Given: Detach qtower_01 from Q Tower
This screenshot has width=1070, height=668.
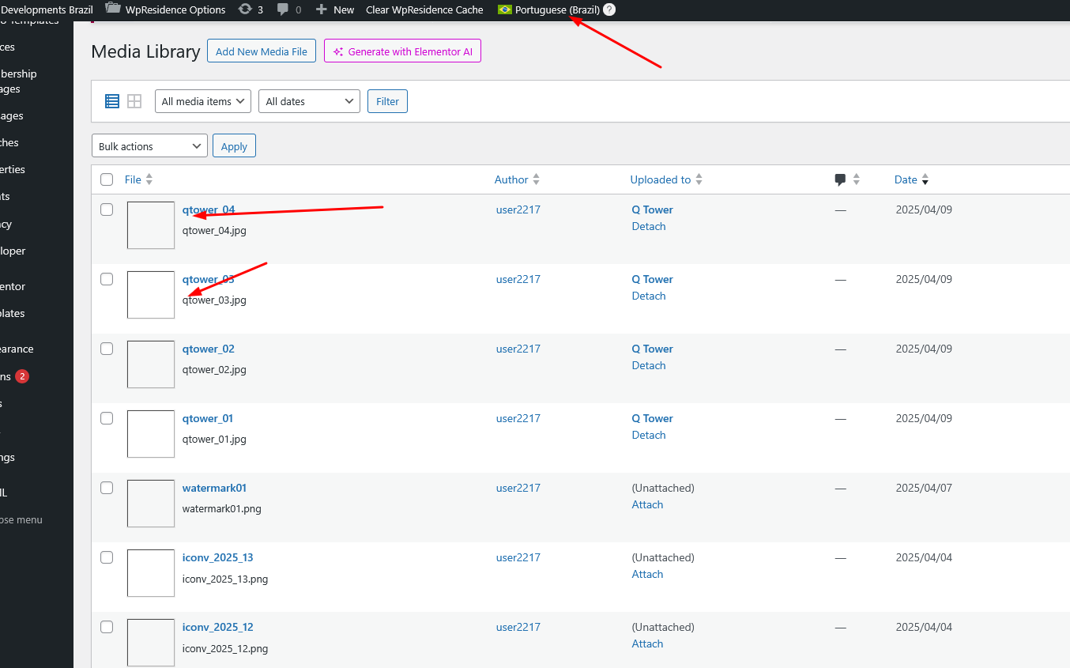Looking at the screenshot, I should pyautogui.click(x=649, y=435).
